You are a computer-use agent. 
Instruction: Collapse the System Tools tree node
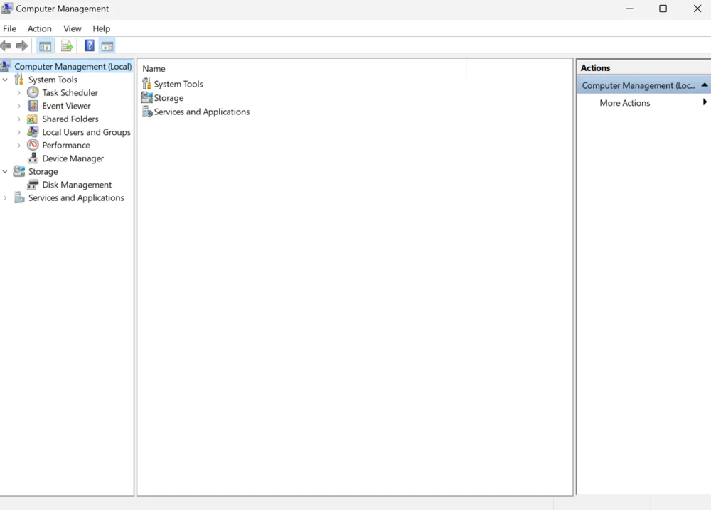point(6,80)
